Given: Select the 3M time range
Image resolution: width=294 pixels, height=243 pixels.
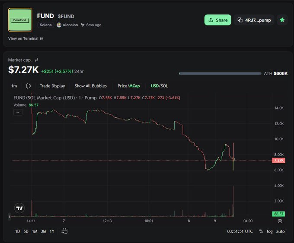Looking at the screenshot, I should click(x=44, y=231).
